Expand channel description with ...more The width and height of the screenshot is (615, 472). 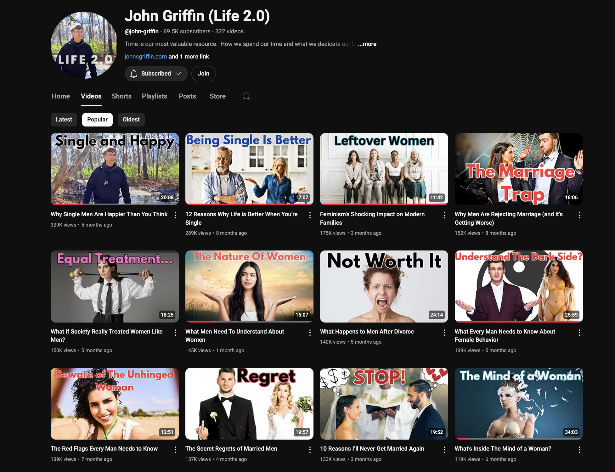[x=367, y=44]
